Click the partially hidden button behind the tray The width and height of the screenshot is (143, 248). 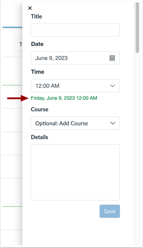[18, 45]
